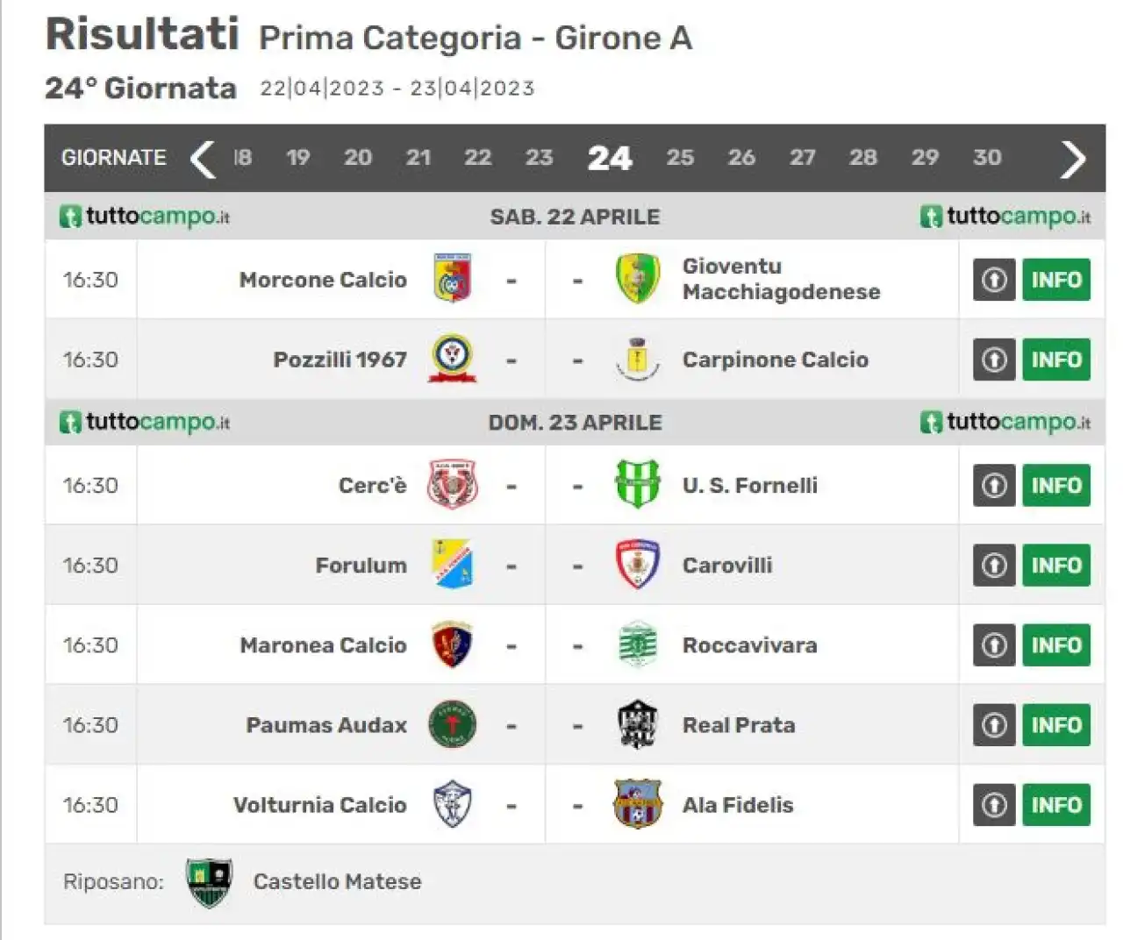Click the upload icon for Cerc'è match
Viewport: 1123px width, 940px height.
(x=994, y=486)
